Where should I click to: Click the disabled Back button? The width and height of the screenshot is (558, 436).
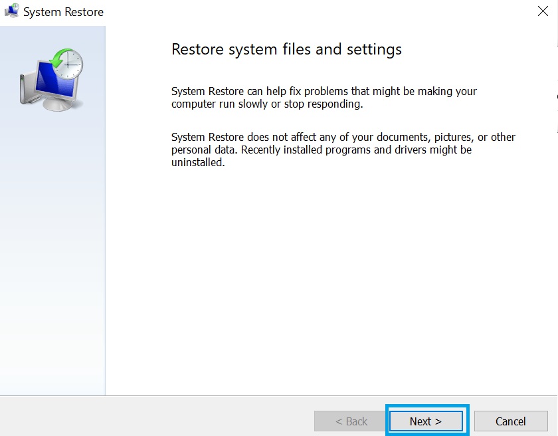click(350, 421)
